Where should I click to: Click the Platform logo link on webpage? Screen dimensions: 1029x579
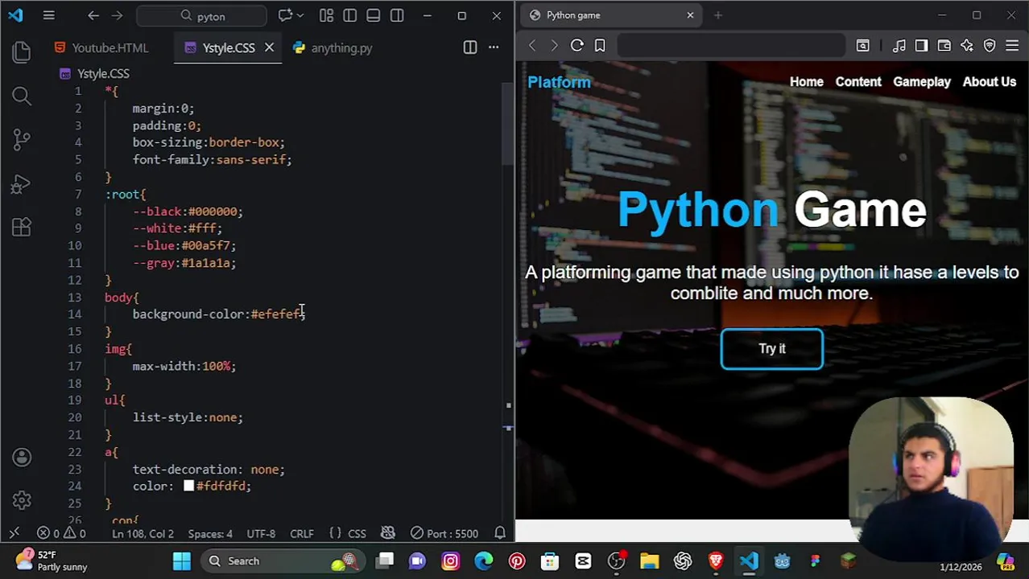559,82
